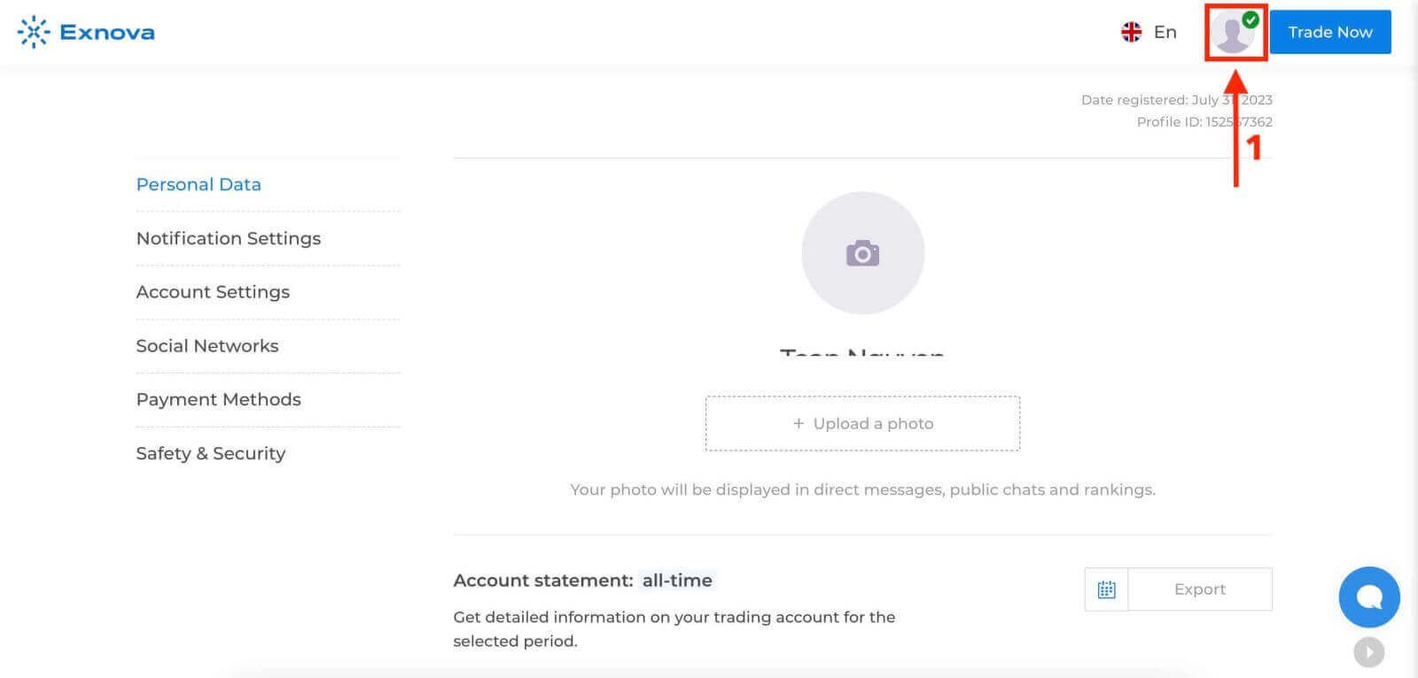Export the account statement

click(1200, 589)
